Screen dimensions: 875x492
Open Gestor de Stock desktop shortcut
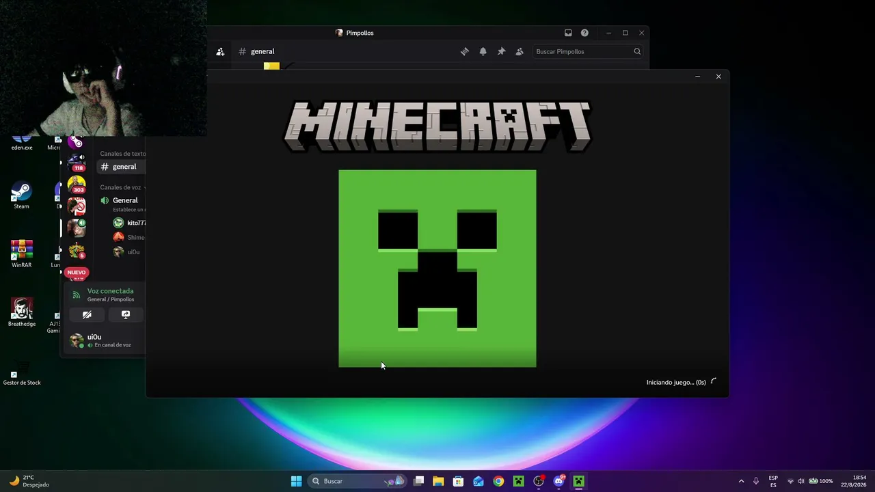pyautogui.click(x=22, y=374)
